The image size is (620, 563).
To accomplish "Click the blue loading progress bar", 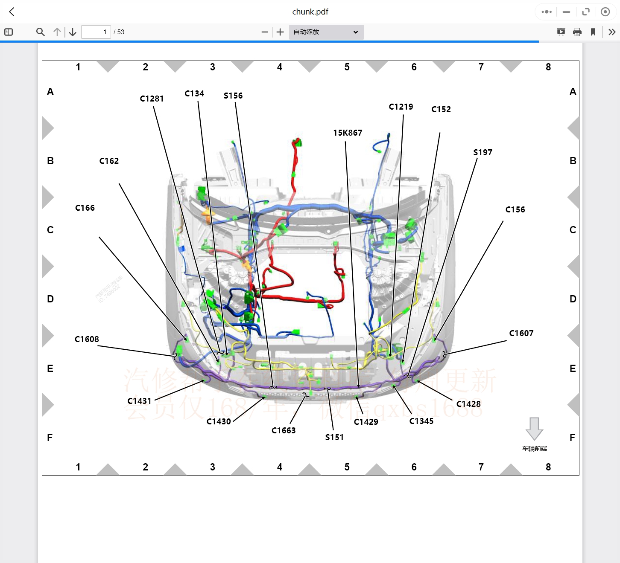I will point(269,41).
